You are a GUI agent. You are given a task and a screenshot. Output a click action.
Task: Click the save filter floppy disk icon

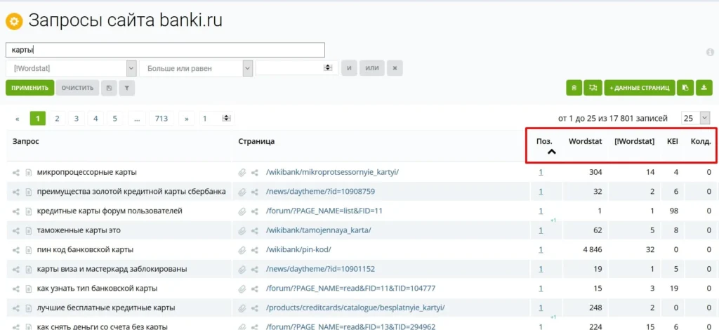(109, 88)
